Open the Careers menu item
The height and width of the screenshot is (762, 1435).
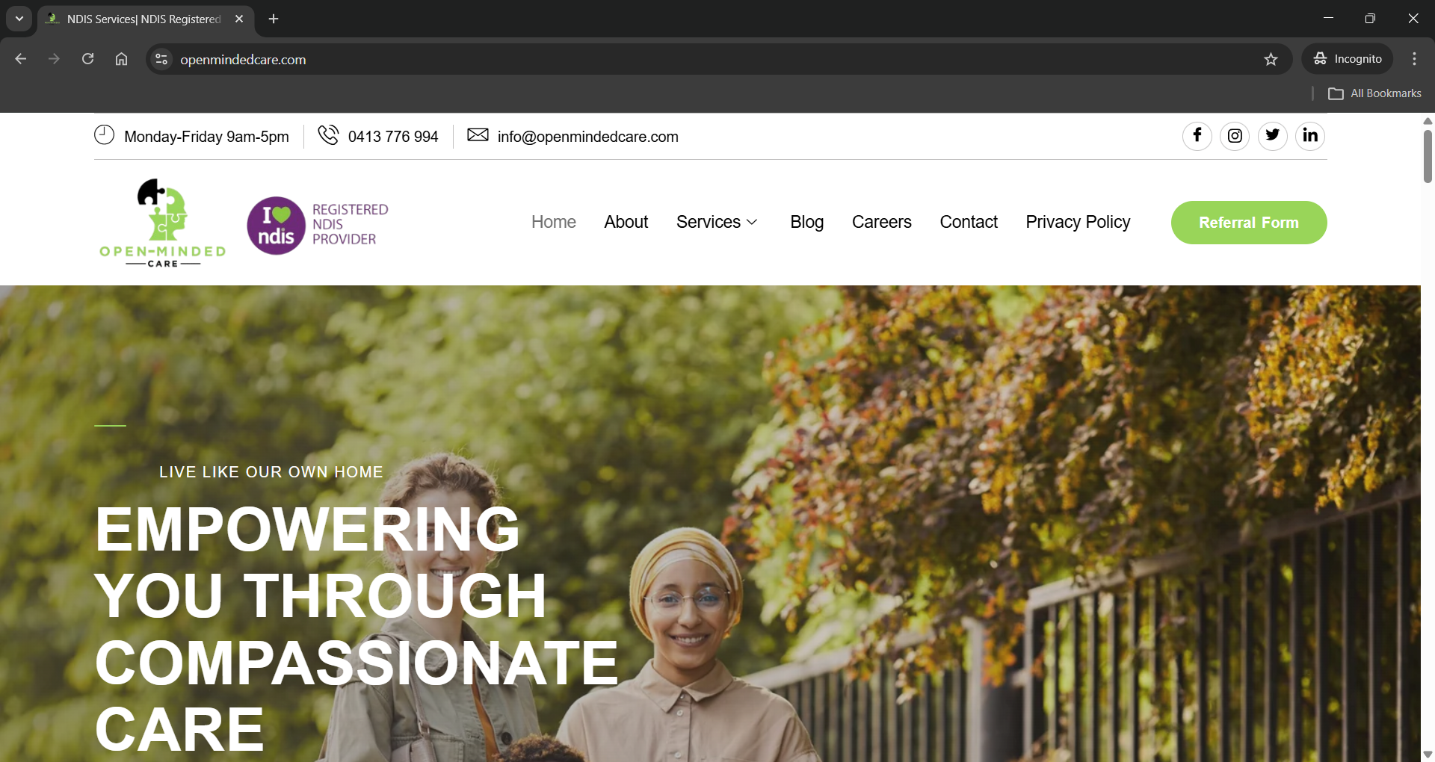[x=881, y=222]
